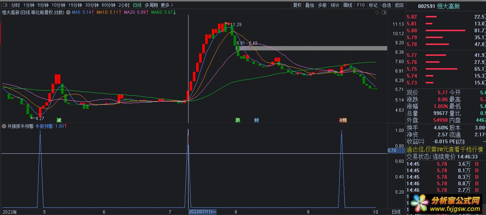This screenshot has height=215, width=486.
Task: Click the 8.91 - 8.48 gap label
Action: tap(247, 43)
